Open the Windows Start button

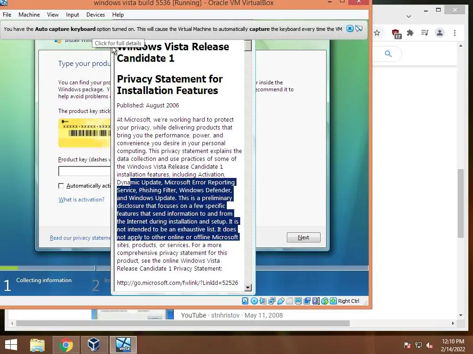[x=11, y=345]
